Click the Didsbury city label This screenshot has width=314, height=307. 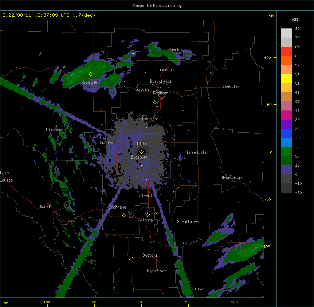(140, 157)
